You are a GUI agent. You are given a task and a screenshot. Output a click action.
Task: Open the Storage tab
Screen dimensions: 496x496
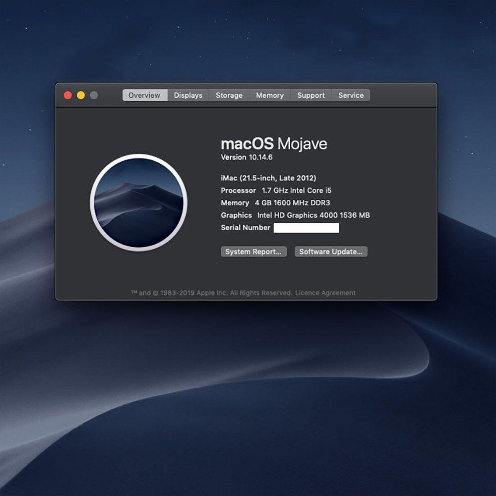(x=229, y=95)
